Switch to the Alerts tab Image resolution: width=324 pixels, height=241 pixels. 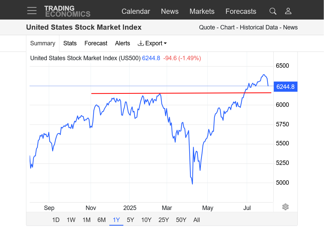click(x=123, y=43)
